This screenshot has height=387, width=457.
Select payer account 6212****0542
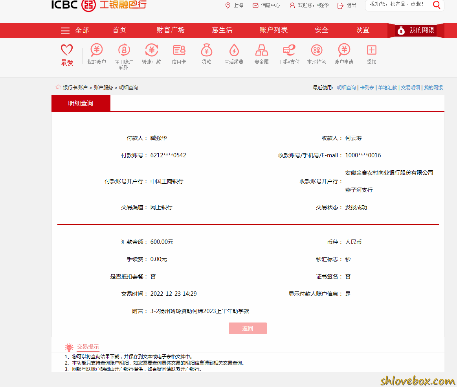[x=168, y=155]
